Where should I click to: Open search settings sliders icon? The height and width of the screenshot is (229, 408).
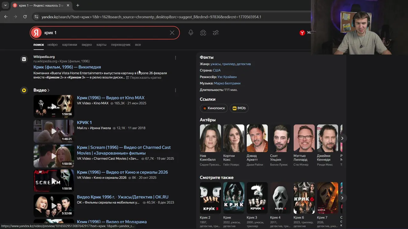tap(216, 33)
